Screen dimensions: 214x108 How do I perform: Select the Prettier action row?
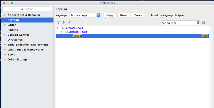coord(132,36)
